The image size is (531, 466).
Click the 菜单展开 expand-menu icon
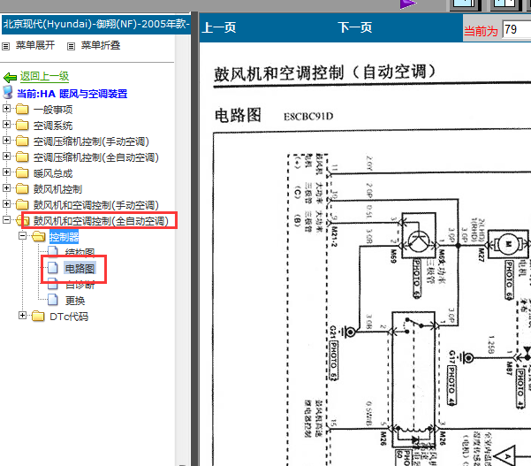(6, 46)
